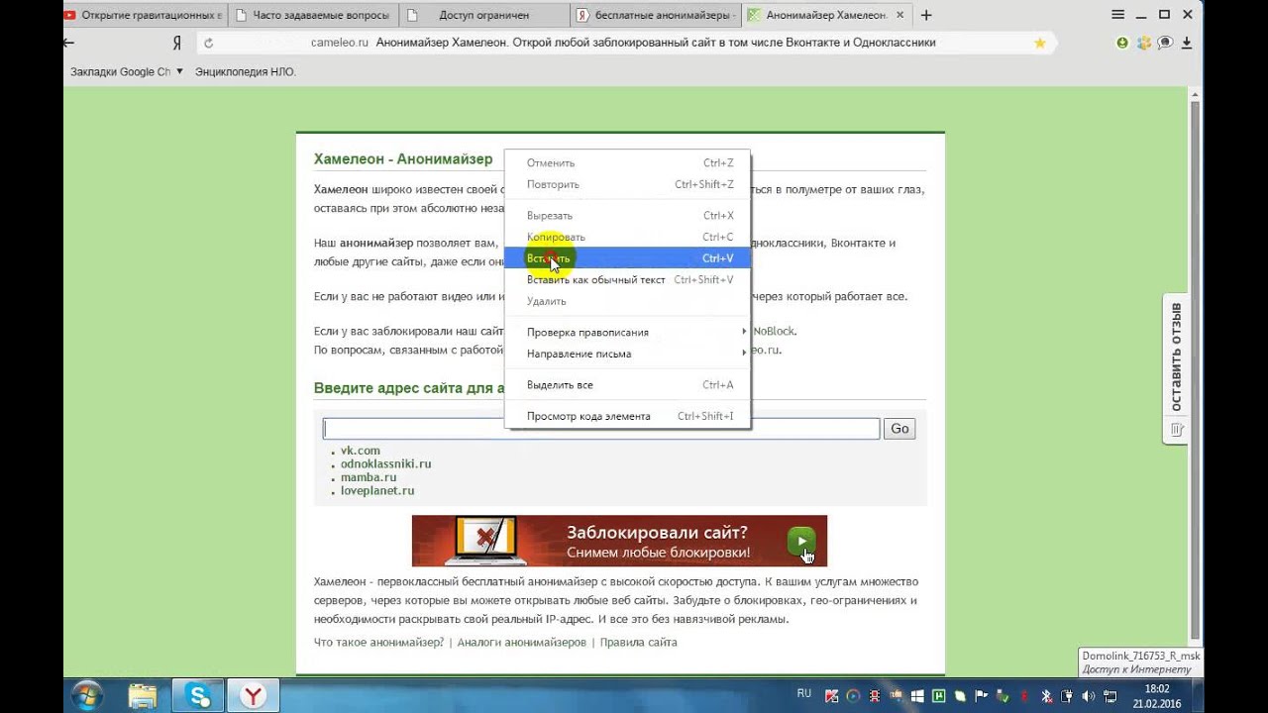Screen dimensions: 1268x713
Task: Open Kaspersky tray icon
Action: (832, 696)
